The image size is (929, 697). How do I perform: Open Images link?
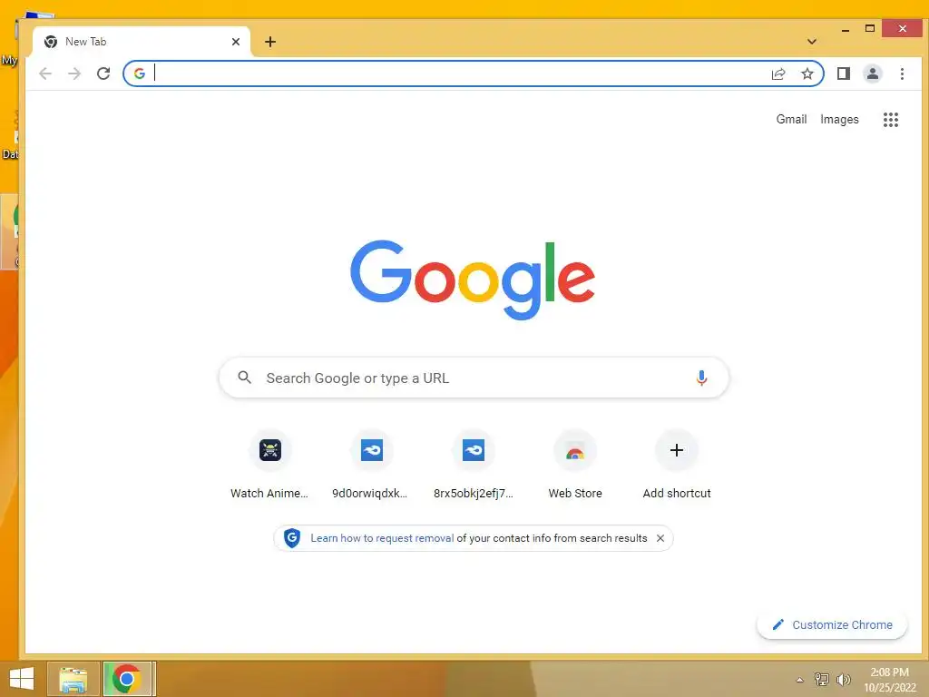839,120
